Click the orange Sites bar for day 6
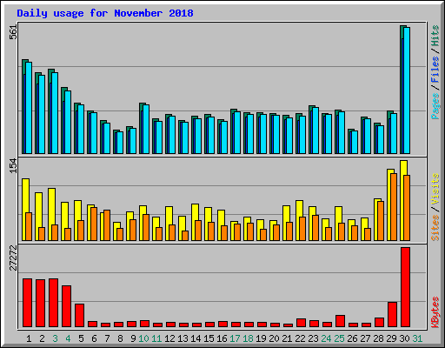The width and height of the screenshot is (445, 348). coord(94,224)
